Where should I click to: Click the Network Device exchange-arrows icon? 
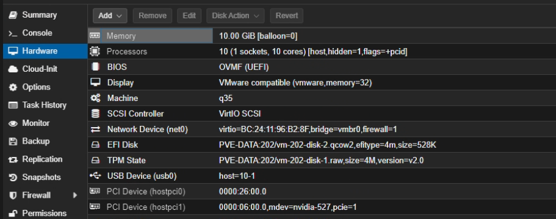coord(95,130)
